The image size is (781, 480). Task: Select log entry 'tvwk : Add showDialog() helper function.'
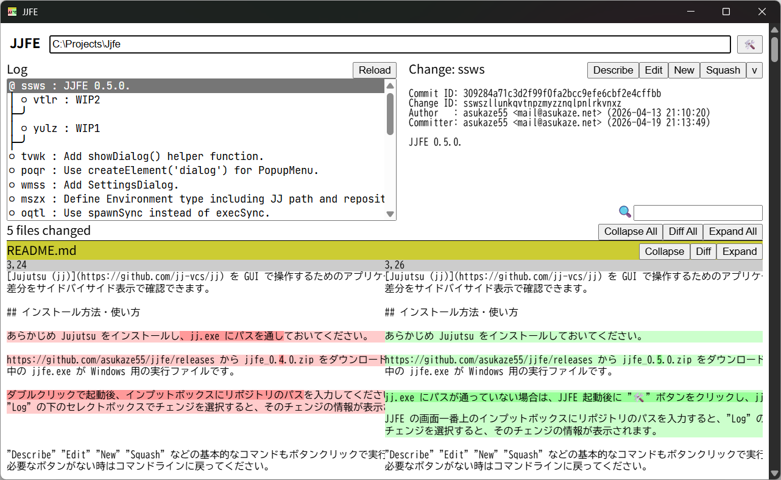coord(196,156)
